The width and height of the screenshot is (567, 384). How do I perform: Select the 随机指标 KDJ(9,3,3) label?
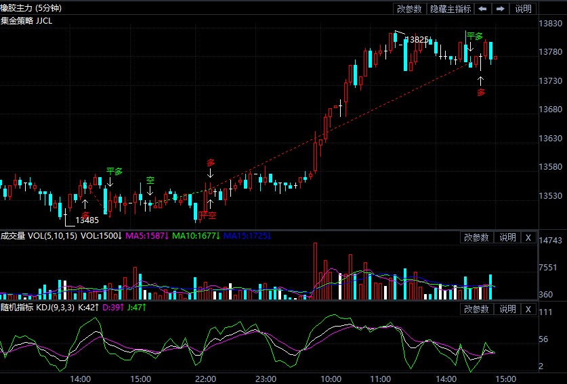(37, 308)
